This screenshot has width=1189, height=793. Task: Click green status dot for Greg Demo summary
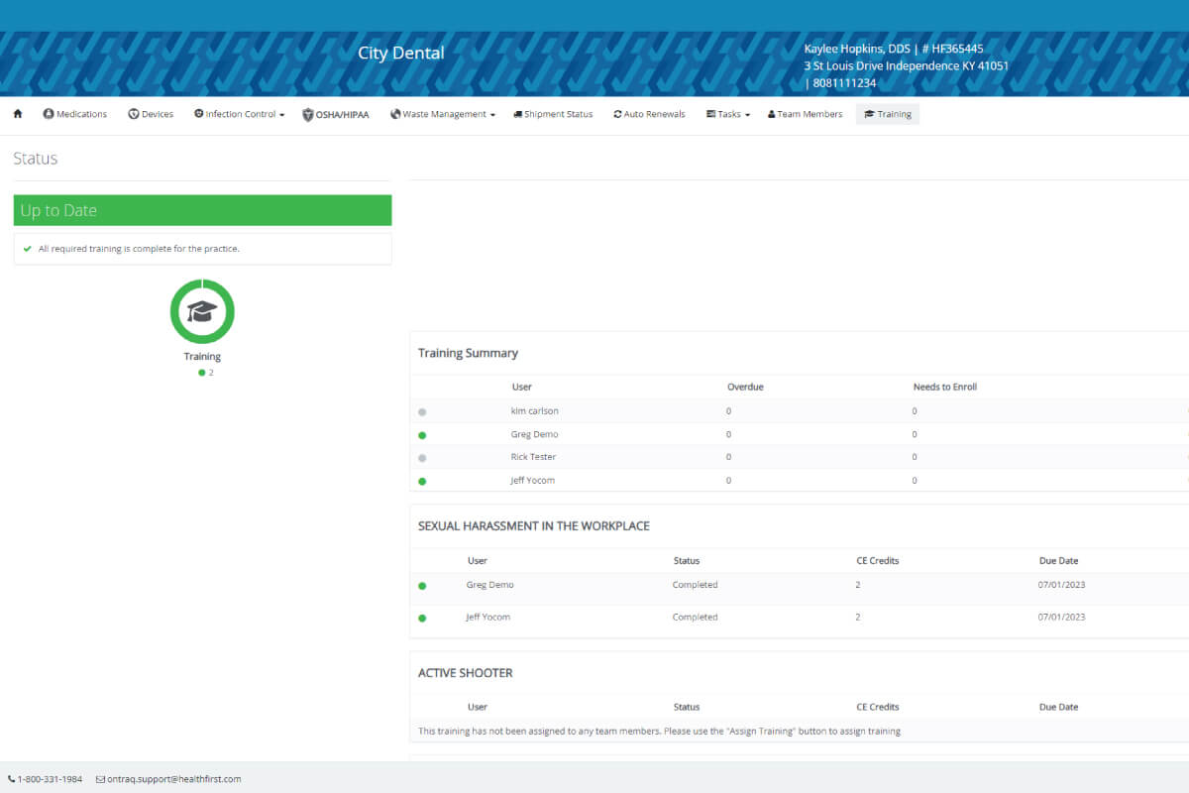(422, 435)
